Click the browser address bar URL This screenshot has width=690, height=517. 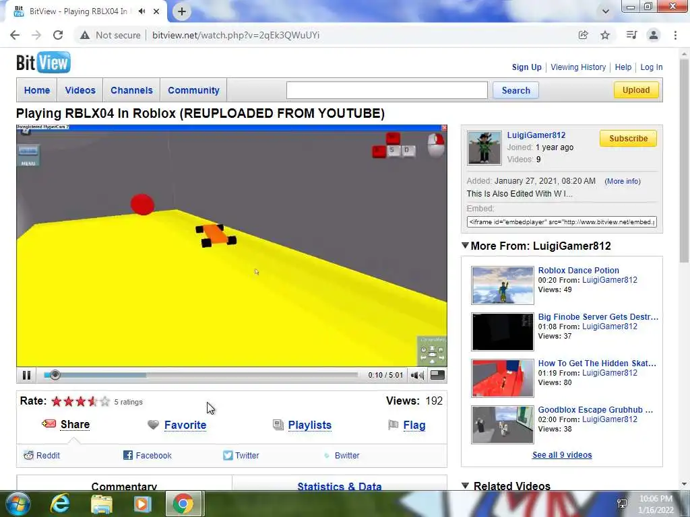pos(236,35)
